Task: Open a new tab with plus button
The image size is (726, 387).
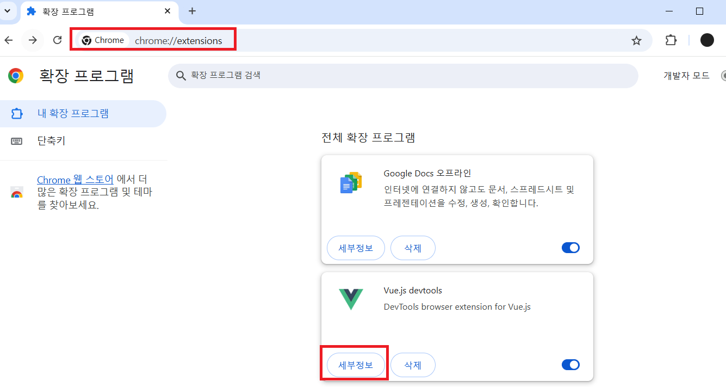Action: coord(192,11)
